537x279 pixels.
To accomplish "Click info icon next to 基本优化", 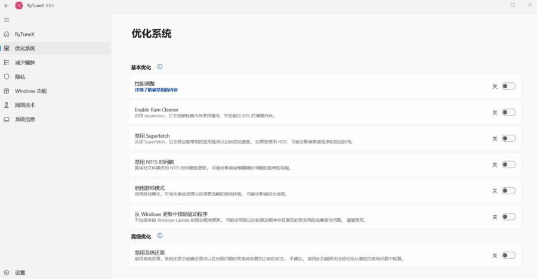I will pos(159,66).
